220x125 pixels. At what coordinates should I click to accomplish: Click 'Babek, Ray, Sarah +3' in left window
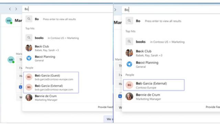pyautogui.click(x=47, y=50)
